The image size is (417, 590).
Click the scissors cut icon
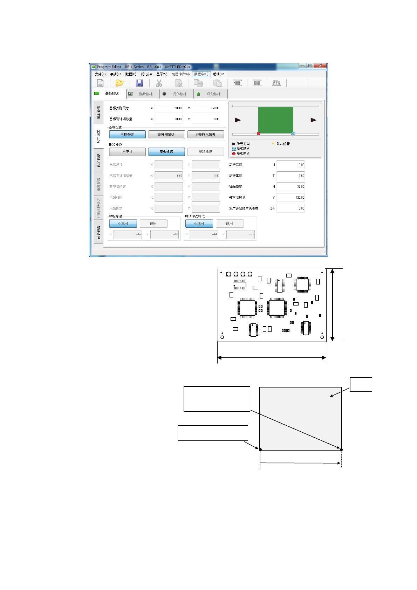(159, 83)
